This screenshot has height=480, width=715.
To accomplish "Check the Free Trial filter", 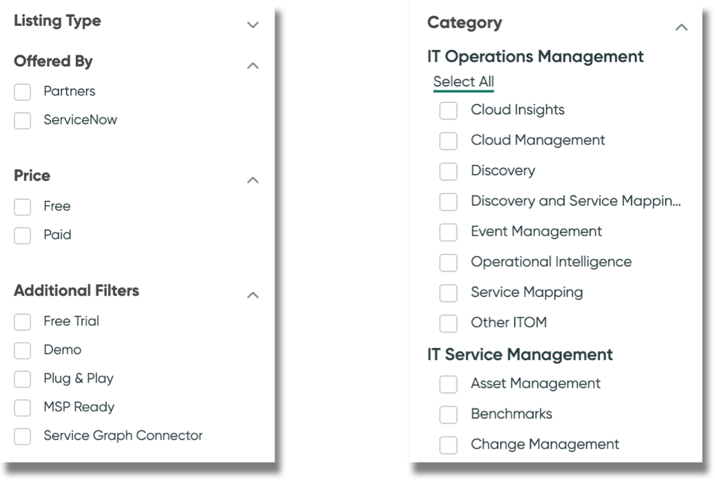I will (22, 321).
